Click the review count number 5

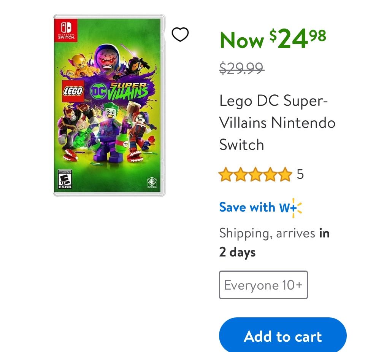coord(300,175)
